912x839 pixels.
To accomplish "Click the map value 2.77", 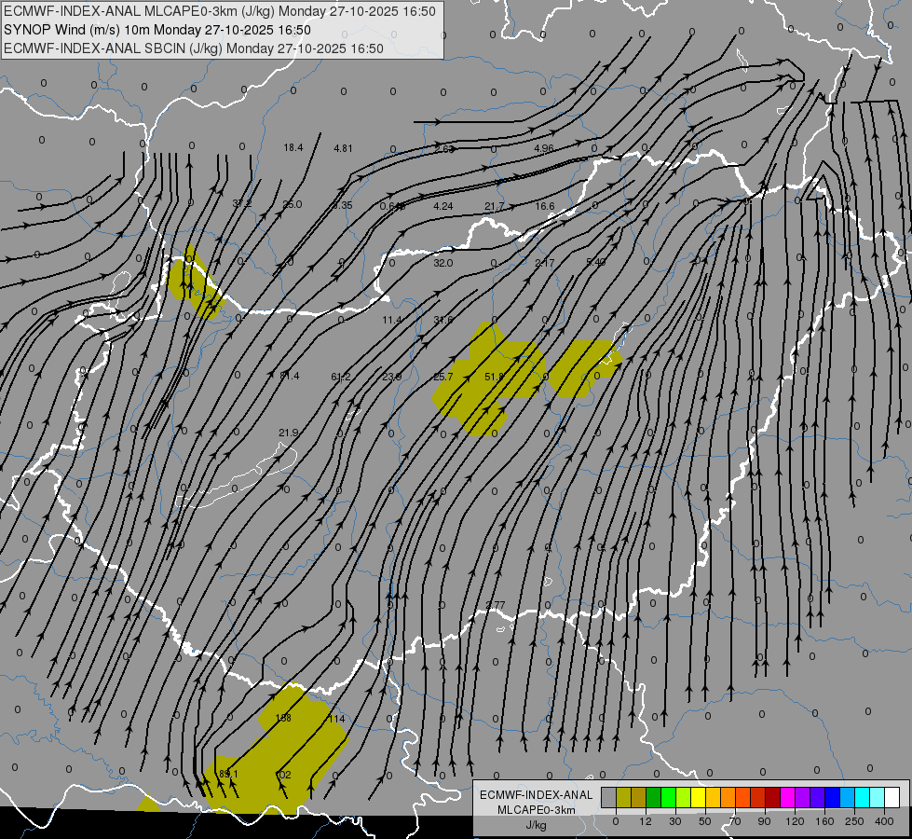I will (495, 605).
